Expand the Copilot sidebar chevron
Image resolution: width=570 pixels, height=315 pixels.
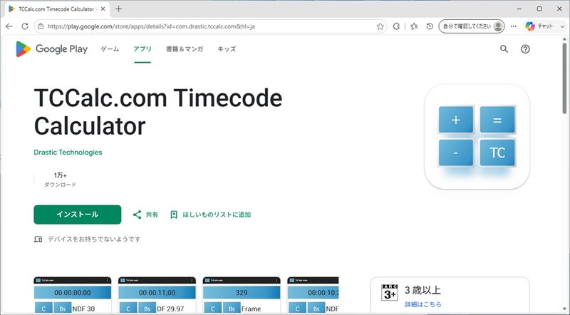pyautogui.click(x=562, y=26)
